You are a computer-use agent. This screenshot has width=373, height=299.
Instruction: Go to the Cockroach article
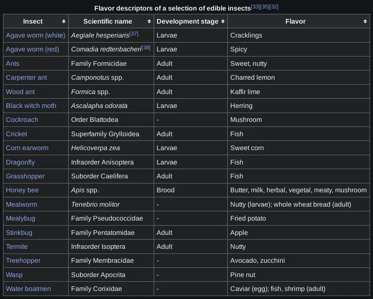22,120
